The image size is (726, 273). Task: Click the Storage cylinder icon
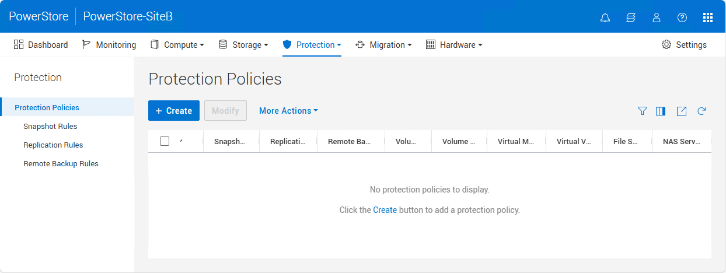tap(223, 45)
